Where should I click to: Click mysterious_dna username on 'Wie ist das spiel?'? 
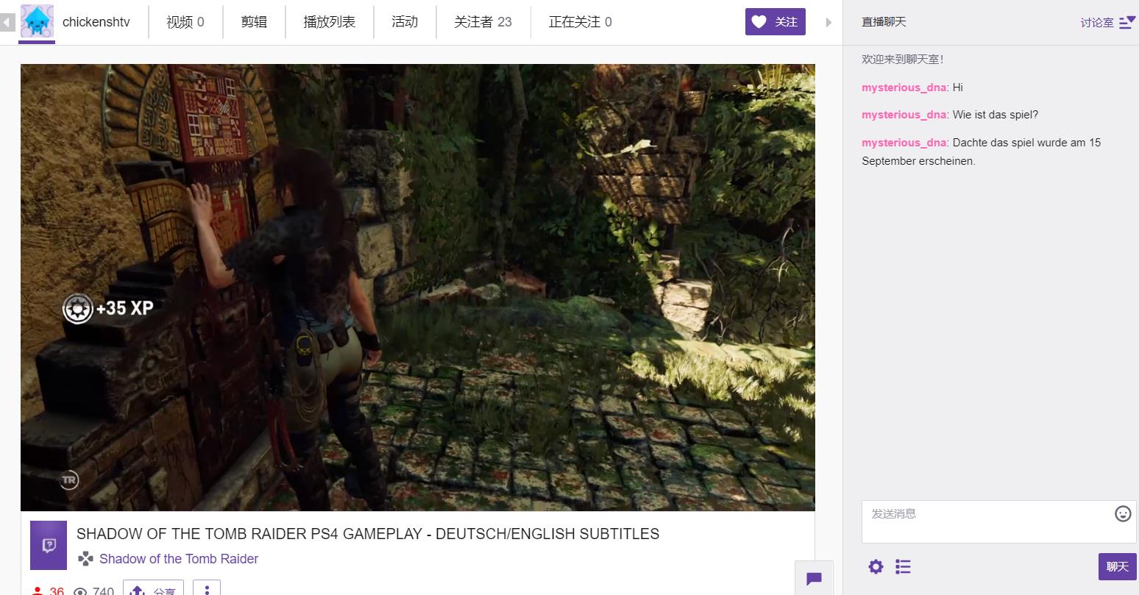click(x=904, y=115)
